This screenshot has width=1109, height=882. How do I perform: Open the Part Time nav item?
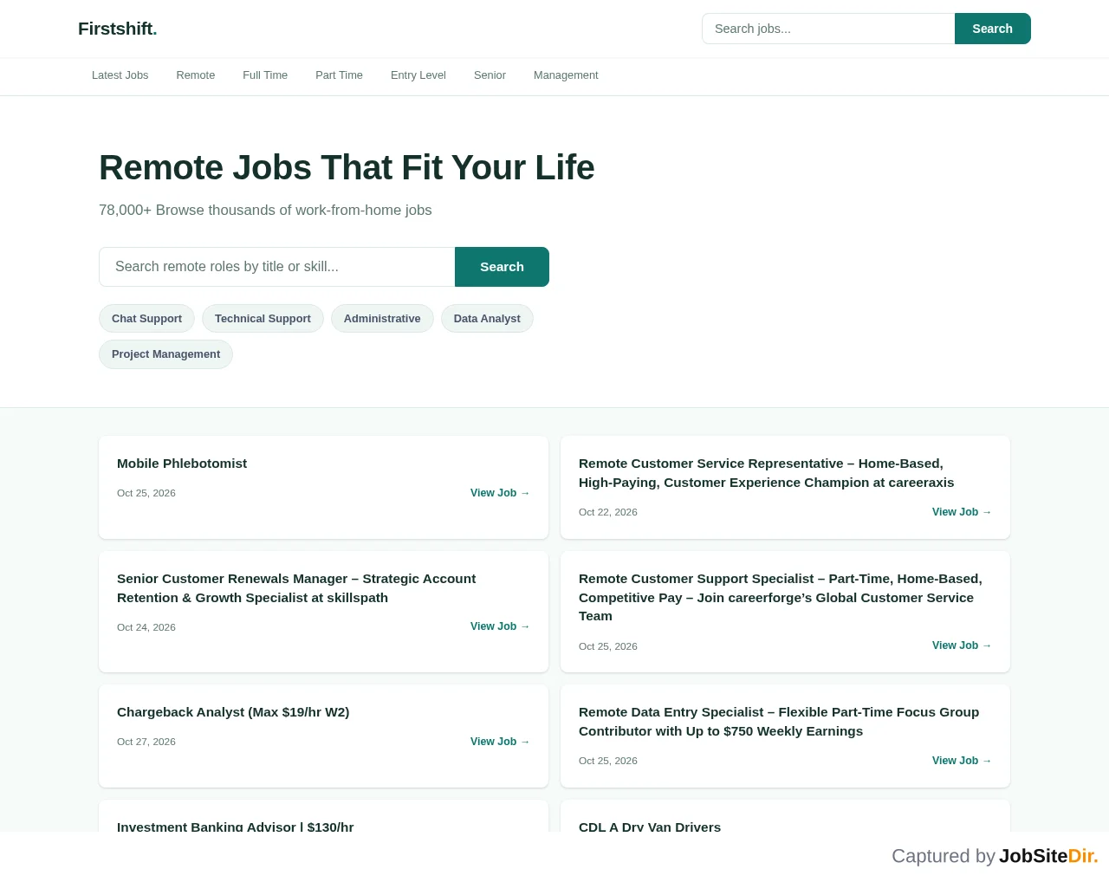[x=340, y=75]
